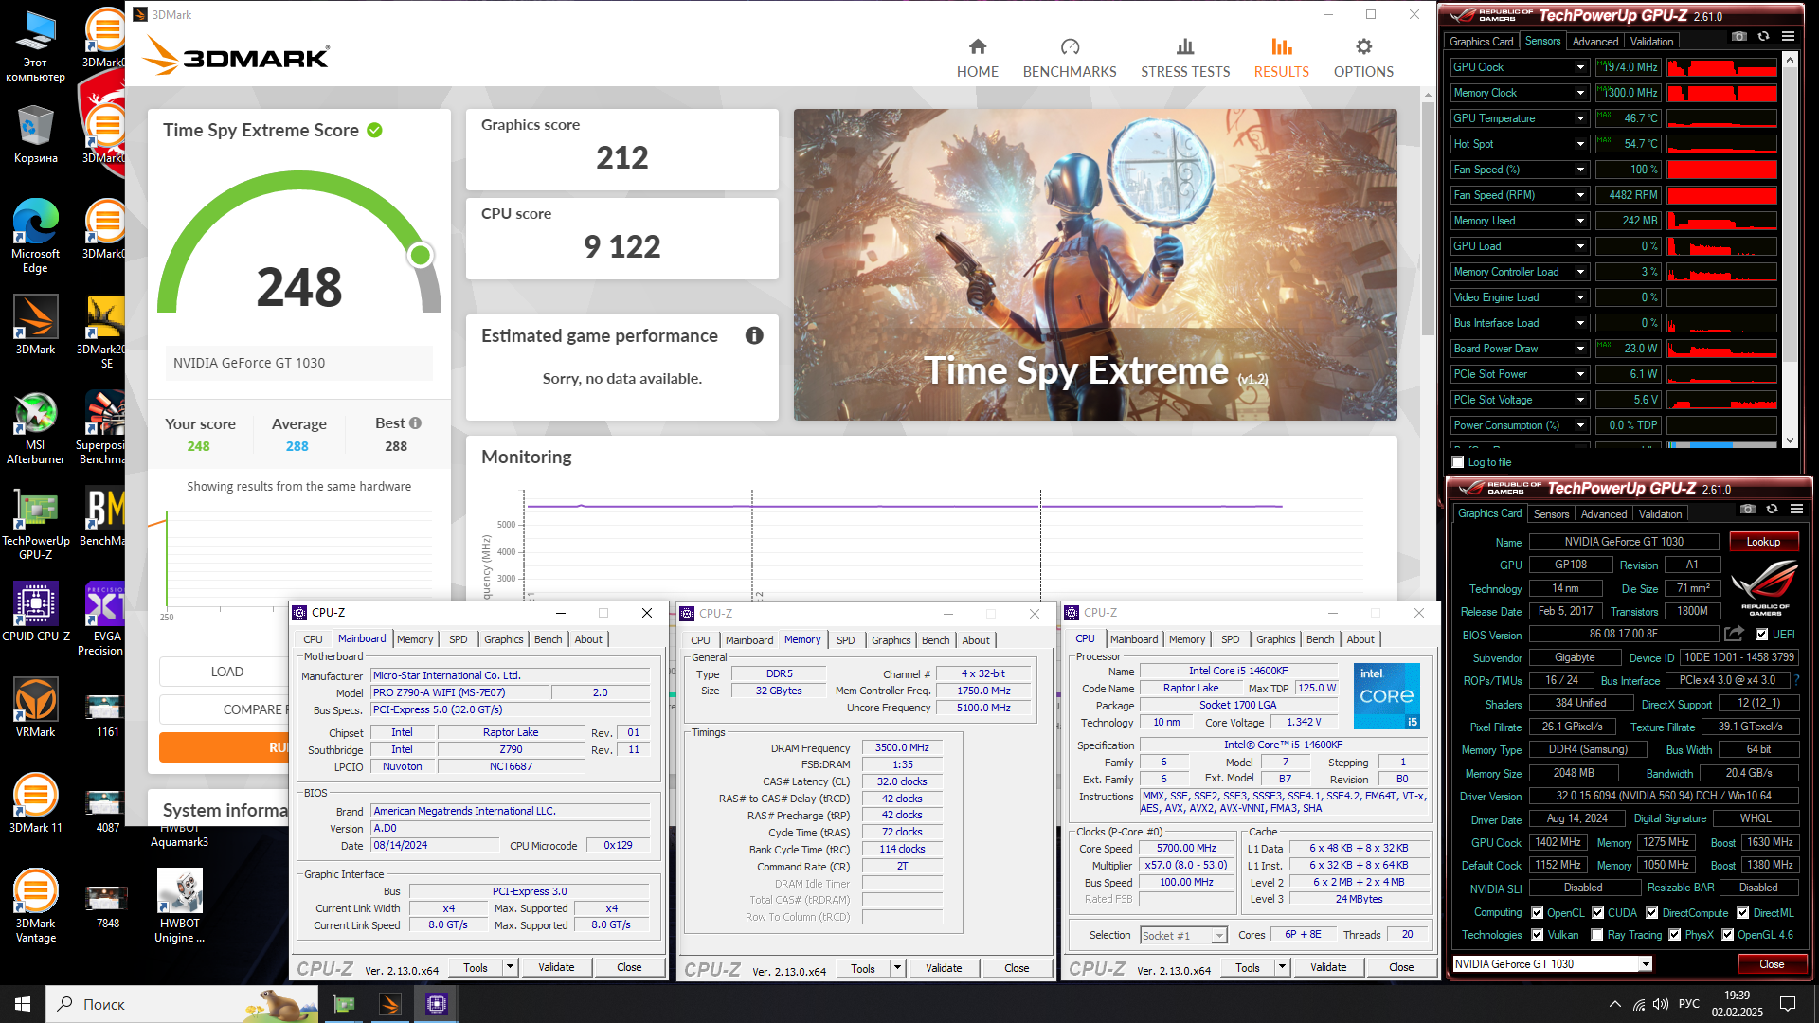
Task: Switch to the Advanced tab in GPU-Z Sensors window
Action: (1595, 42)
